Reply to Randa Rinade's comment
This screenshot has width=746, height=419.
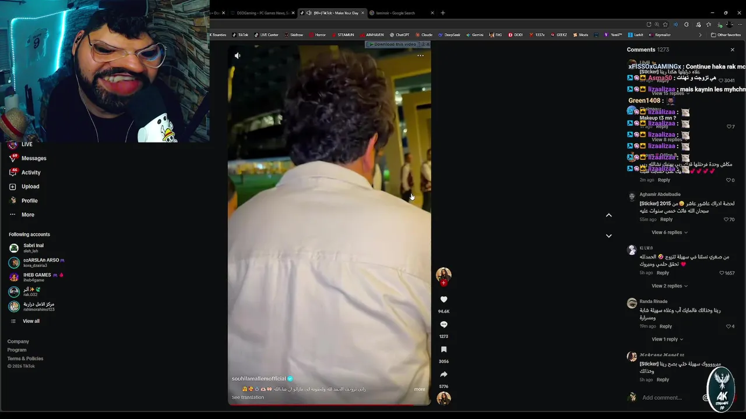(x=666, y=326)
